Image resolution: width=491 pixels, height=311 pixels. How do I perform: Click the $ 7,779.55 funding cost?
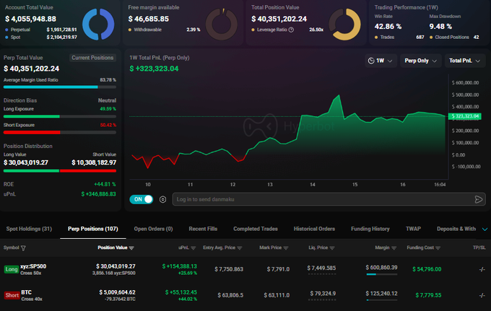(428, 295)
